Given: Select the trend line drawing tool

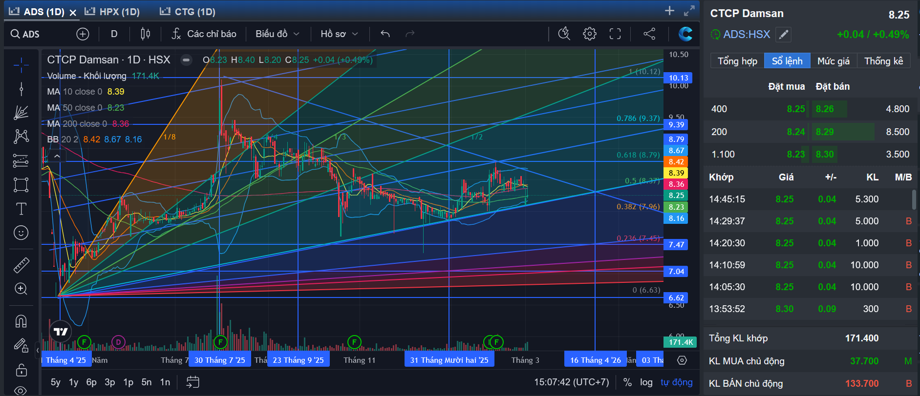Looking at the screenshot, I should [x=21, y=89].
